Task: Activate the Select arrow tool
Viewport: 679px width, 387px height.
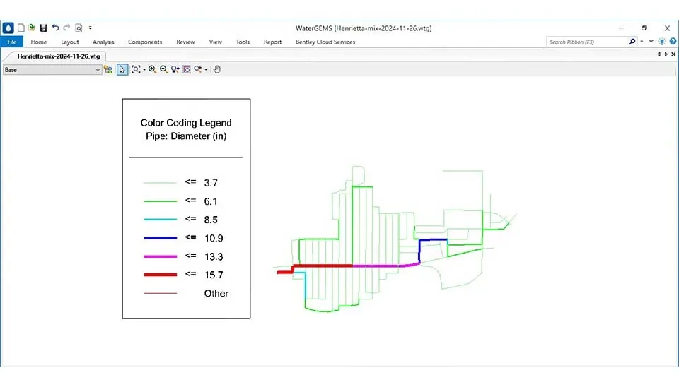Action: tap(122, 70)
